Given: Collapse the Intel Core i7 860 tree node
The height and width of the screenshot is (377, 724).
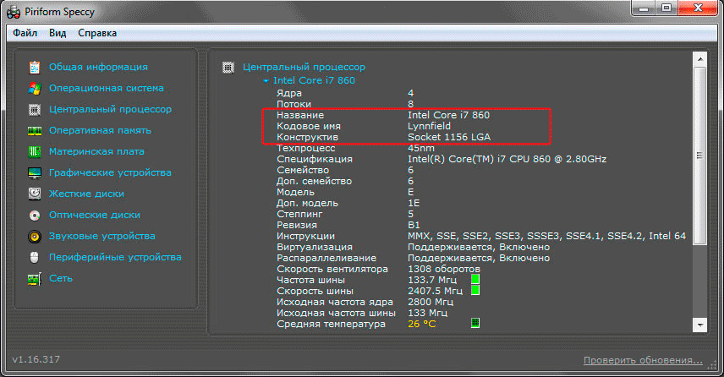Looking at the screenshot, I should pos(266,81).
